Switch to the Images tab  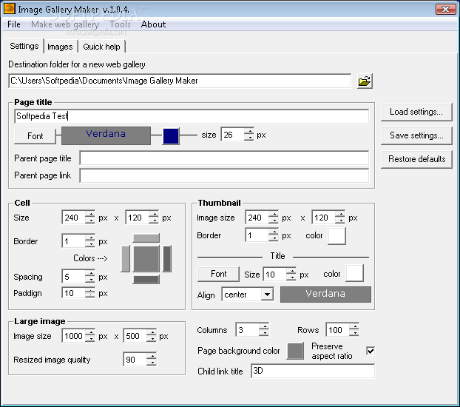click(x=60, y=47)
